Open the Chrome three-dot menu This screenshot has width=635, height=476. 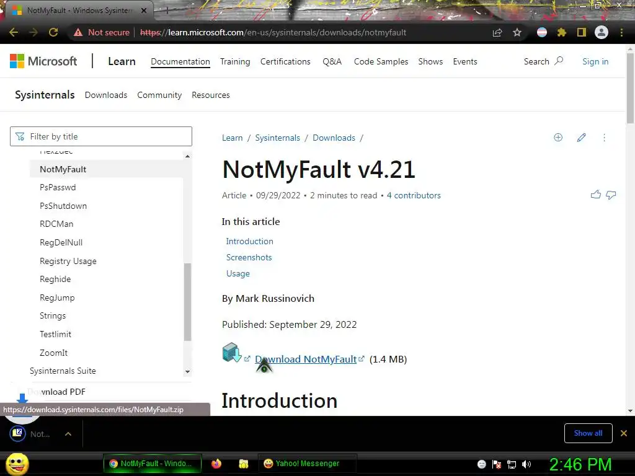click(x=621, y=32)
